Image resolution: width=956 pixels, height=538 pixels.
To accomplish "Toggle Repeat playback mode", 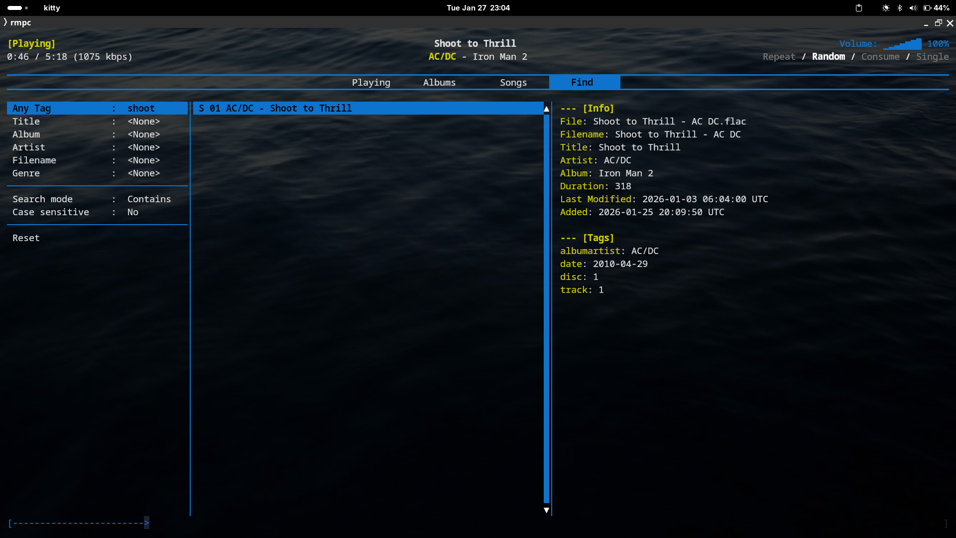I will [x=778, y=56].
